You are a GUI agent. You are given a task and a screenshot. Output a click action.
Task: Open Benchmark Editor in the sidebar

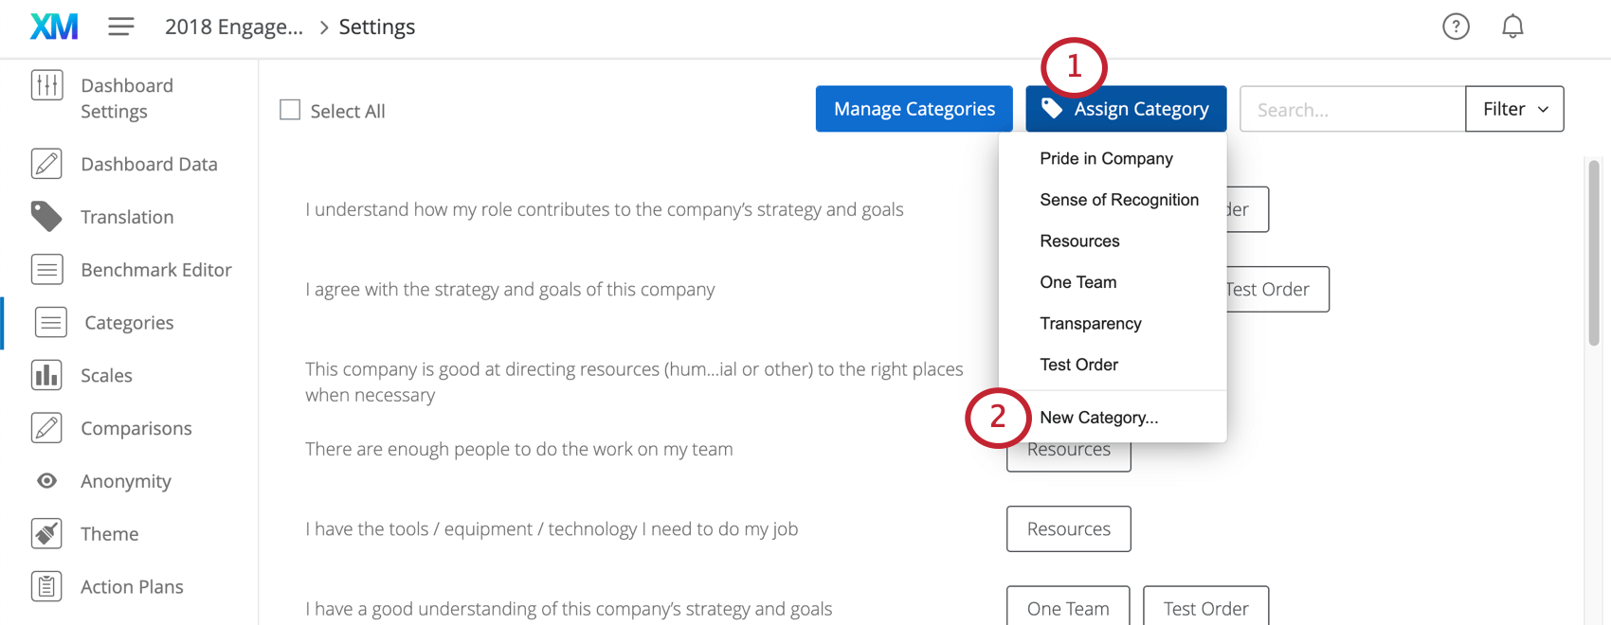coord(155,270)
